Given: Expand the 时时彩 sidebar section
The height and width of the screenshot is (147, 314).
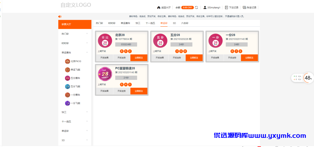Looking at the screenshot, I should click(x=75, y=43).
